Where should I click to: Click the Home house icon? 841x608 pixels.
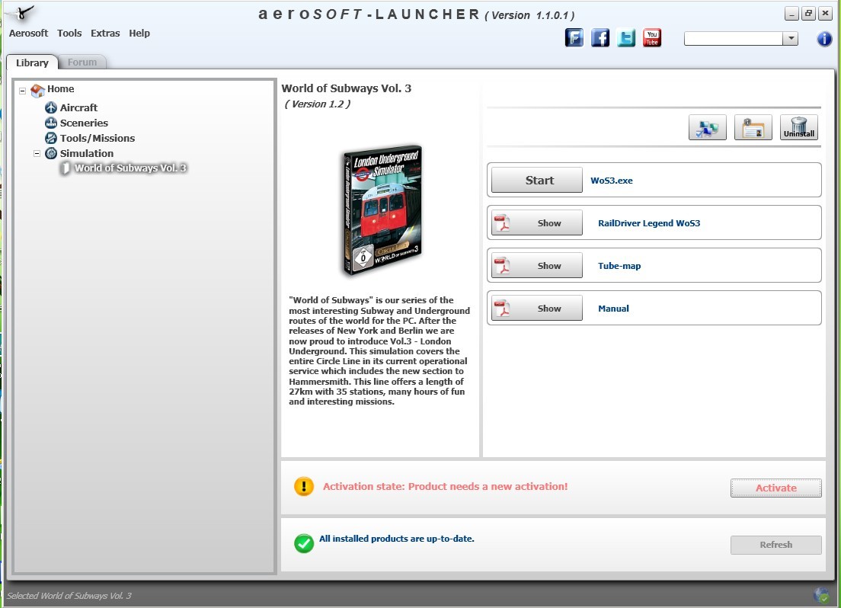click(37, 90)
